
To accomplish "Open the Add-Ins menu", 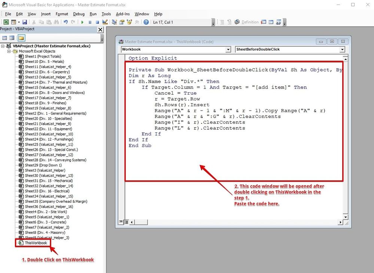I will (x=122, y=14).
